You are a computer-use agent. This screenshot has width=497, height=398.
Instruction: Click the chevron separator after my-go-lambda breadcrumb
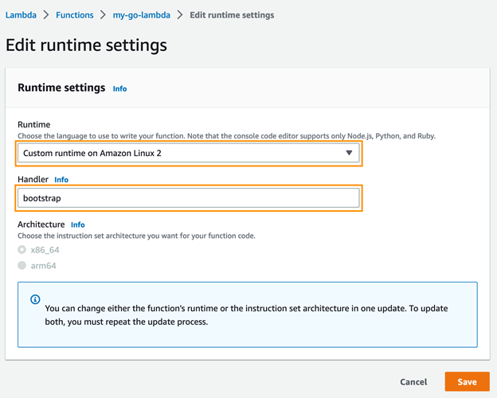click(x=180, y=15)
